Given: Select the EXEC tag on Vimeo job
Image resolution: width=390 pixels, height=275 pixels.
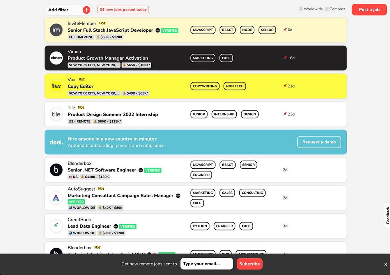Looking at the screenshot, I should pos(226,58).
